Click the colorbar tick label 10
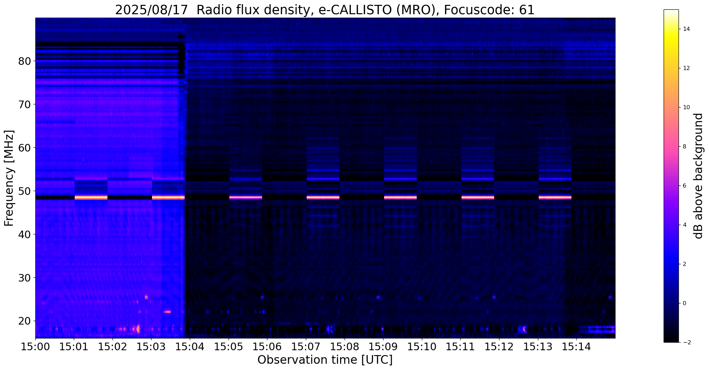 [686, 107]
